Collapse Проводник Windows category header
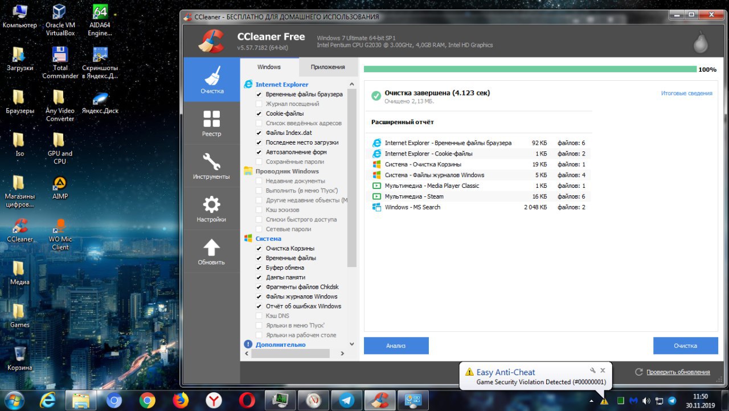The width and height of the screenshot is (729, 411). point(287,171)
